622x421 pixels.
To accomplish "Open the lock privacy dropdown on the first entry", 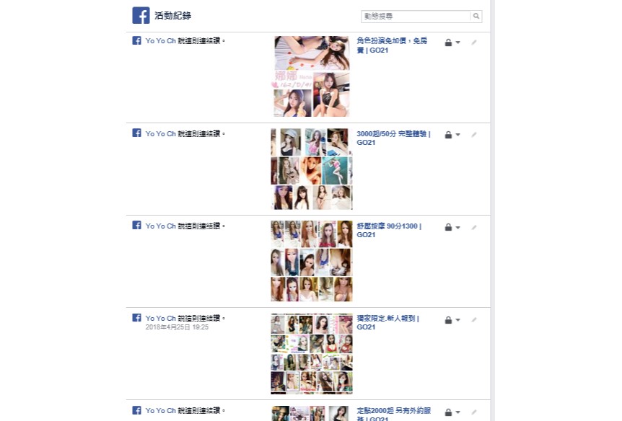I will point(452,42).
